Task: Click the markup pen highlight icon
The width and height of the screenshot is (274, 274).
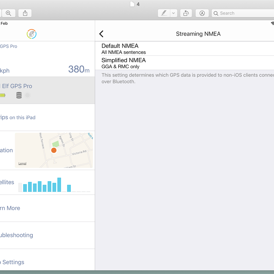Action: 164,13
